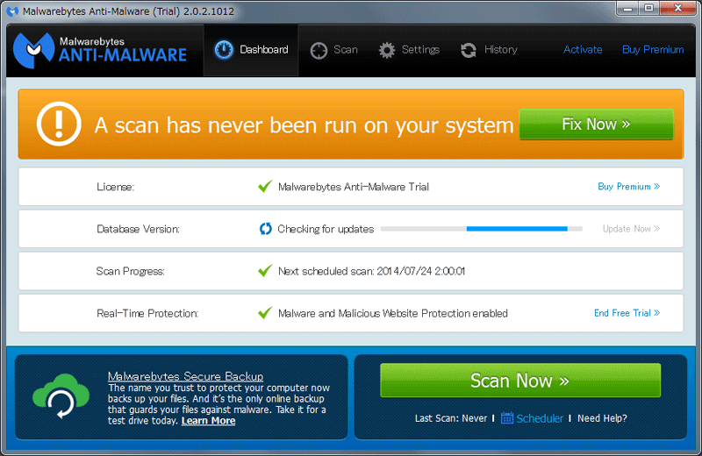
Task: Click the title bar Malwarebytes app icon
Action: (x=12, y=11)
